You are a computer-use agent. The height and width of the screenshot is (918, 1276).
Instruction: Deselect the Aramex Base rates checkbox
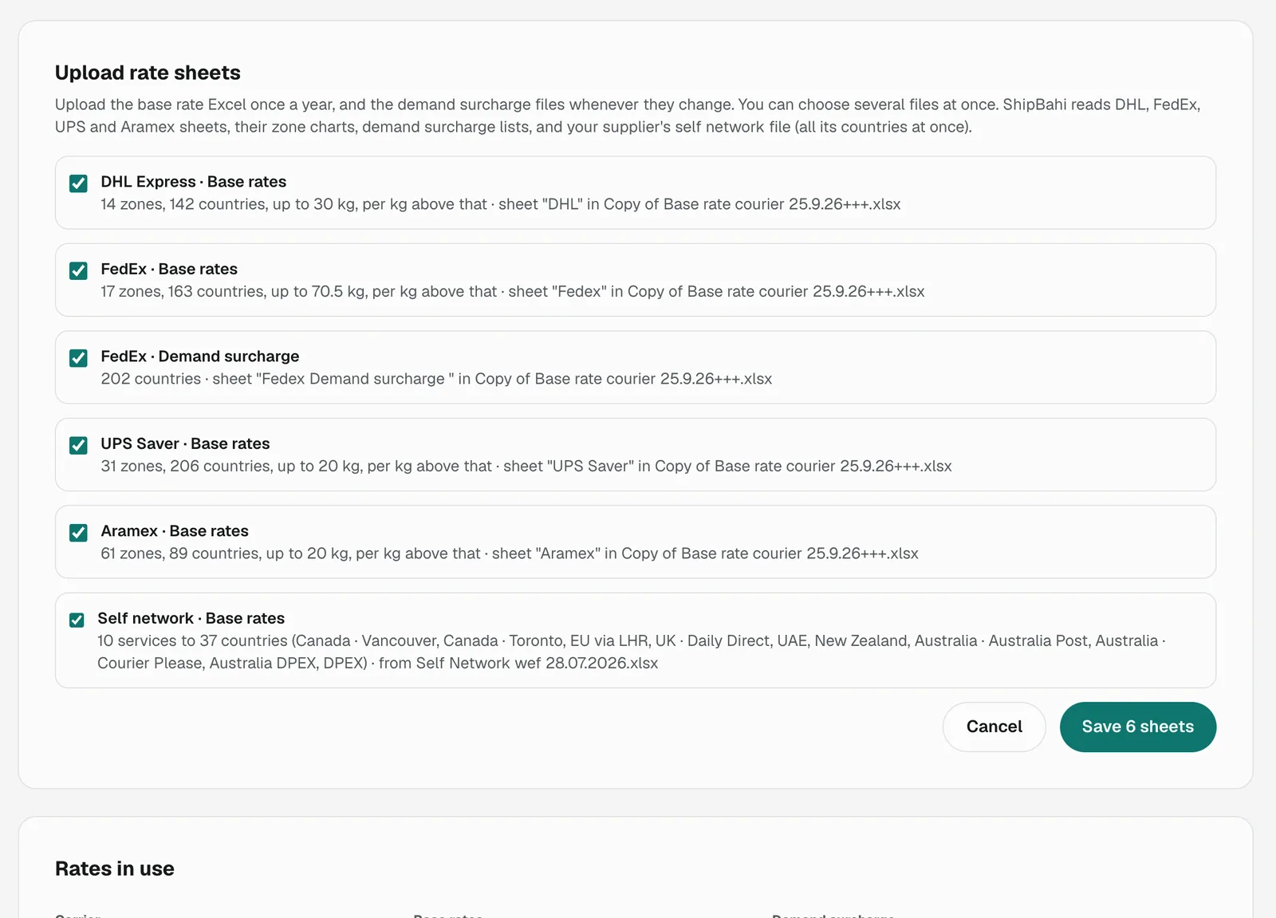tap(78, 533)
